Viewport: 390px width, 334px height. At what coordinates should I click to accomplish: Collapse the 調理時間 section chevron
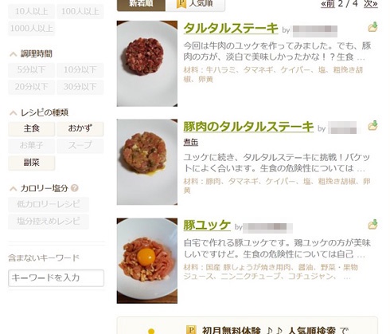pyautogui.click(x=14, y=54)
